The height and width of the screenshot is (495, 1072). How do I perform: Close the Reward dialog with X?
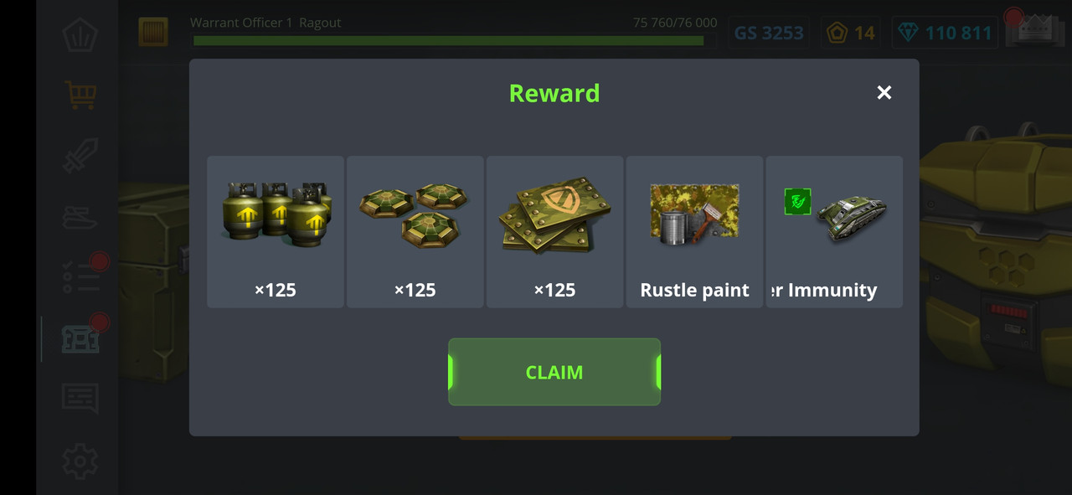884,93
